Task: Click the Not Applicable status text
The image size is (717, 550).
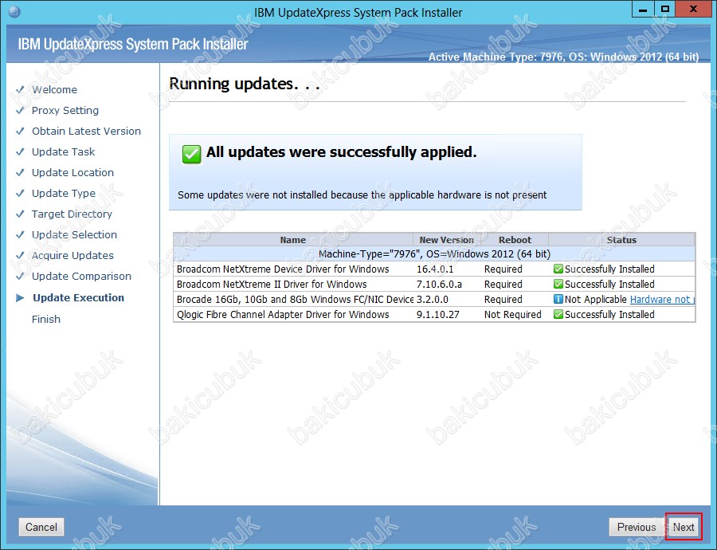Action: point(596,299)
